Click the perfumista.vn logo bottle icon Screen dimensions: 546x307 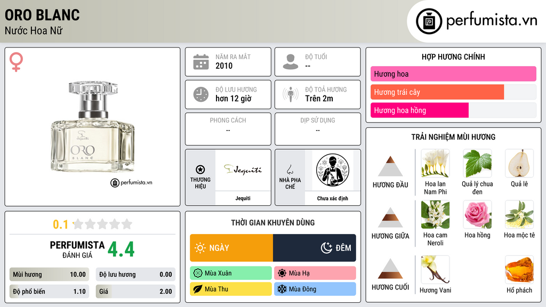(429, 21)
